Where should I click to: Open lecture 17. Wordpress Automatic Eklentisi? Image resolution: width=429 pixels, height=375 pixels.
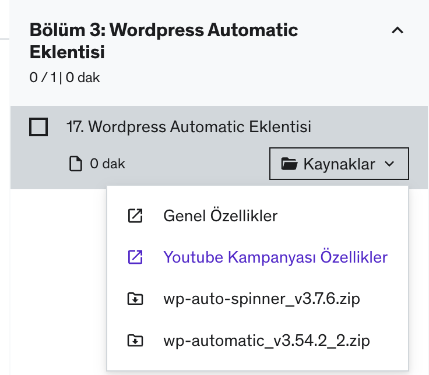coord(189,127)
